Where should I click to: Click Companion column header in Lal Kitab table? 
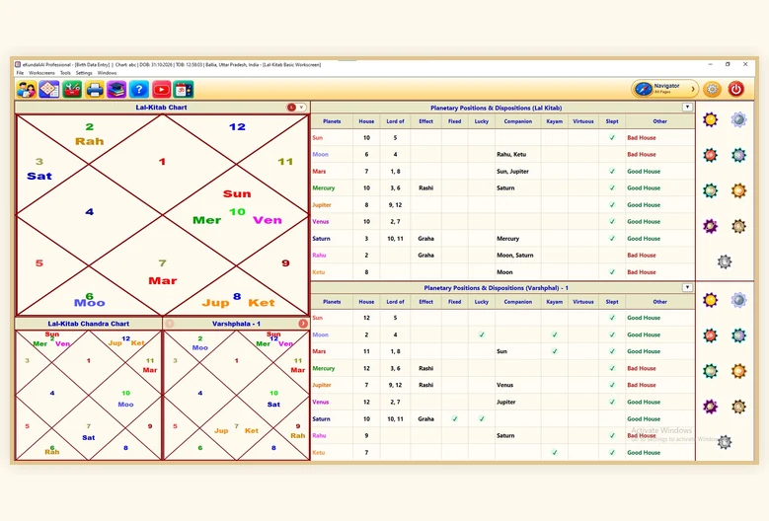518,121
